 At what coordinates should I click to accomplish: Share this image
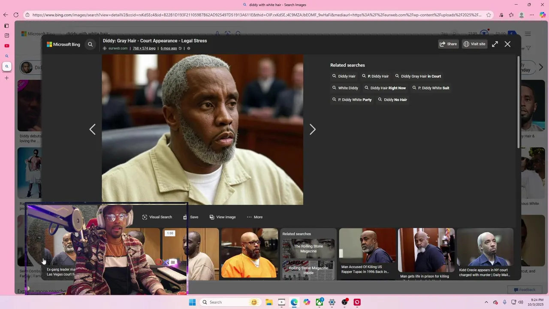coord(448,44)
